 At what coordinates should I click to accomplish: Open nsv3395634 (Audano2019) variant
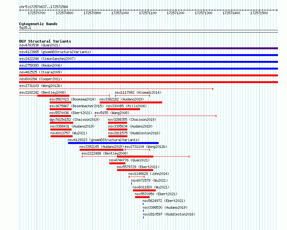pyautogui.click(x=130, y=126)
